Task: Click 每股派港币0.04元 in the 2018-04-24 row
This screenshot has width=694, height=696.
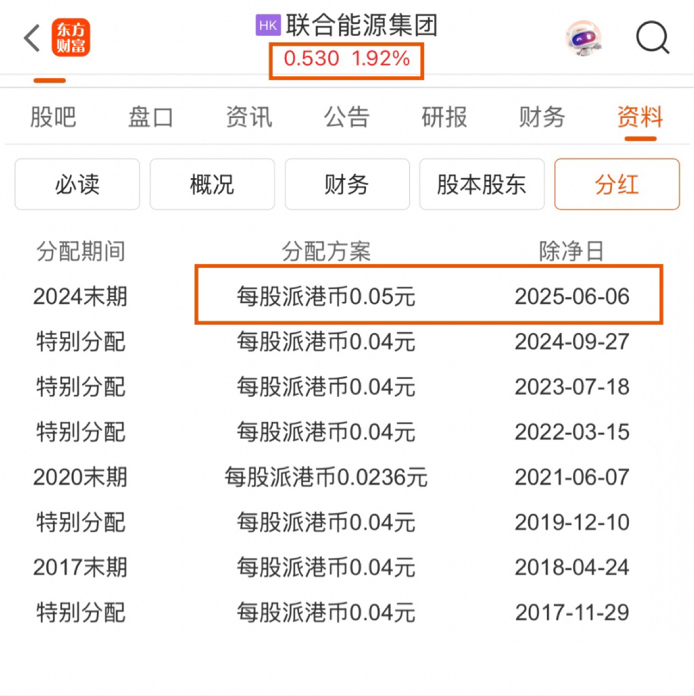Action: pos(326,567)
